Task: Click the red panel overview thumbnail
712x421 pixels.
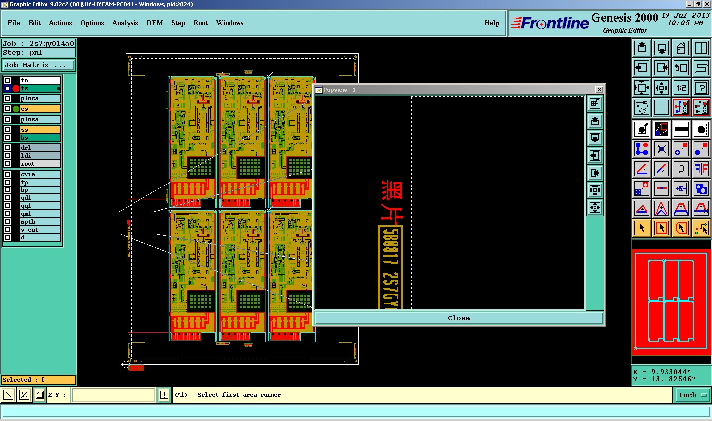Action: pos(671,302)
